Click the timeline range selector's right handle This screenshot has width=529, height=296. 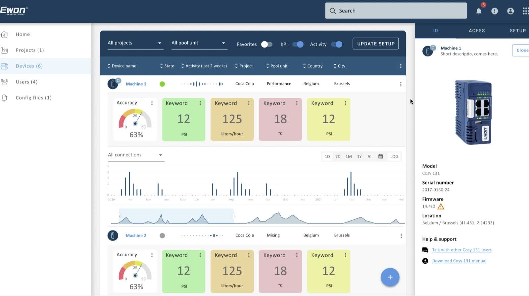[x=234, y=216]
